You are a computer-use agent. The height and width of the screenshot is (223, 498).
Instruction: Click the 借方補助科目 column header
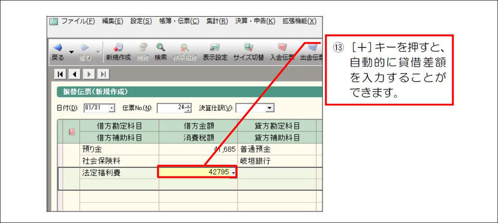click(119, 138)
